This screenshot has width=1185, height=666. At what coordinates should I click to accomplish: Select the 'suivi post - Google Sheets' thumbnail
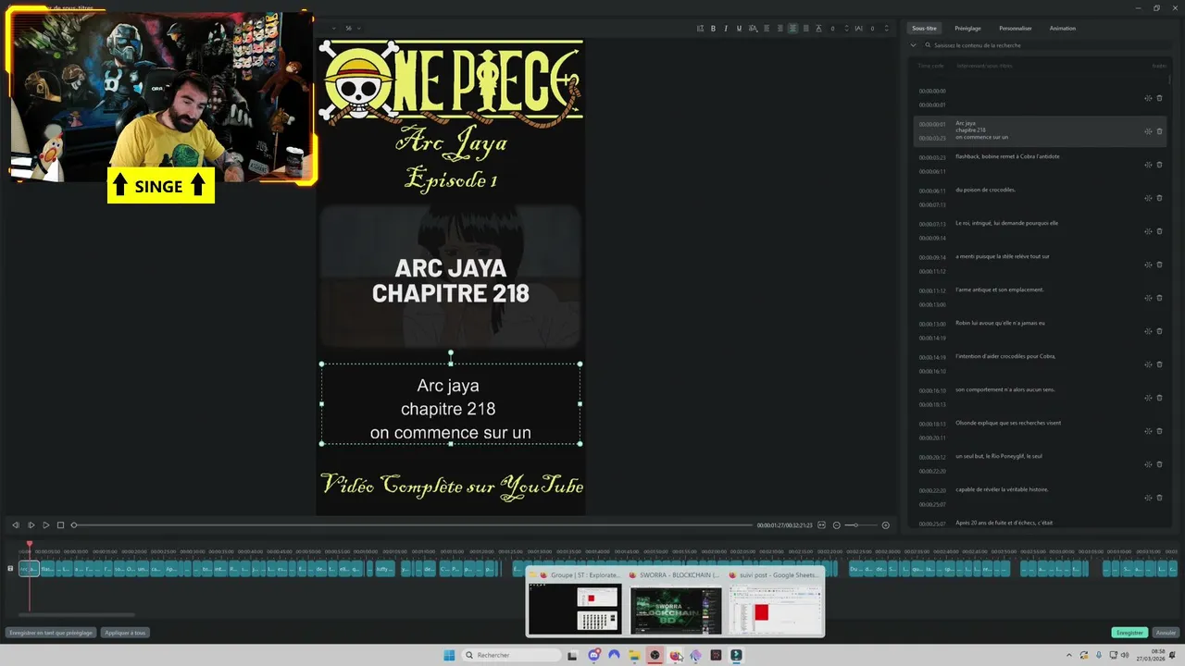point(776,601)
